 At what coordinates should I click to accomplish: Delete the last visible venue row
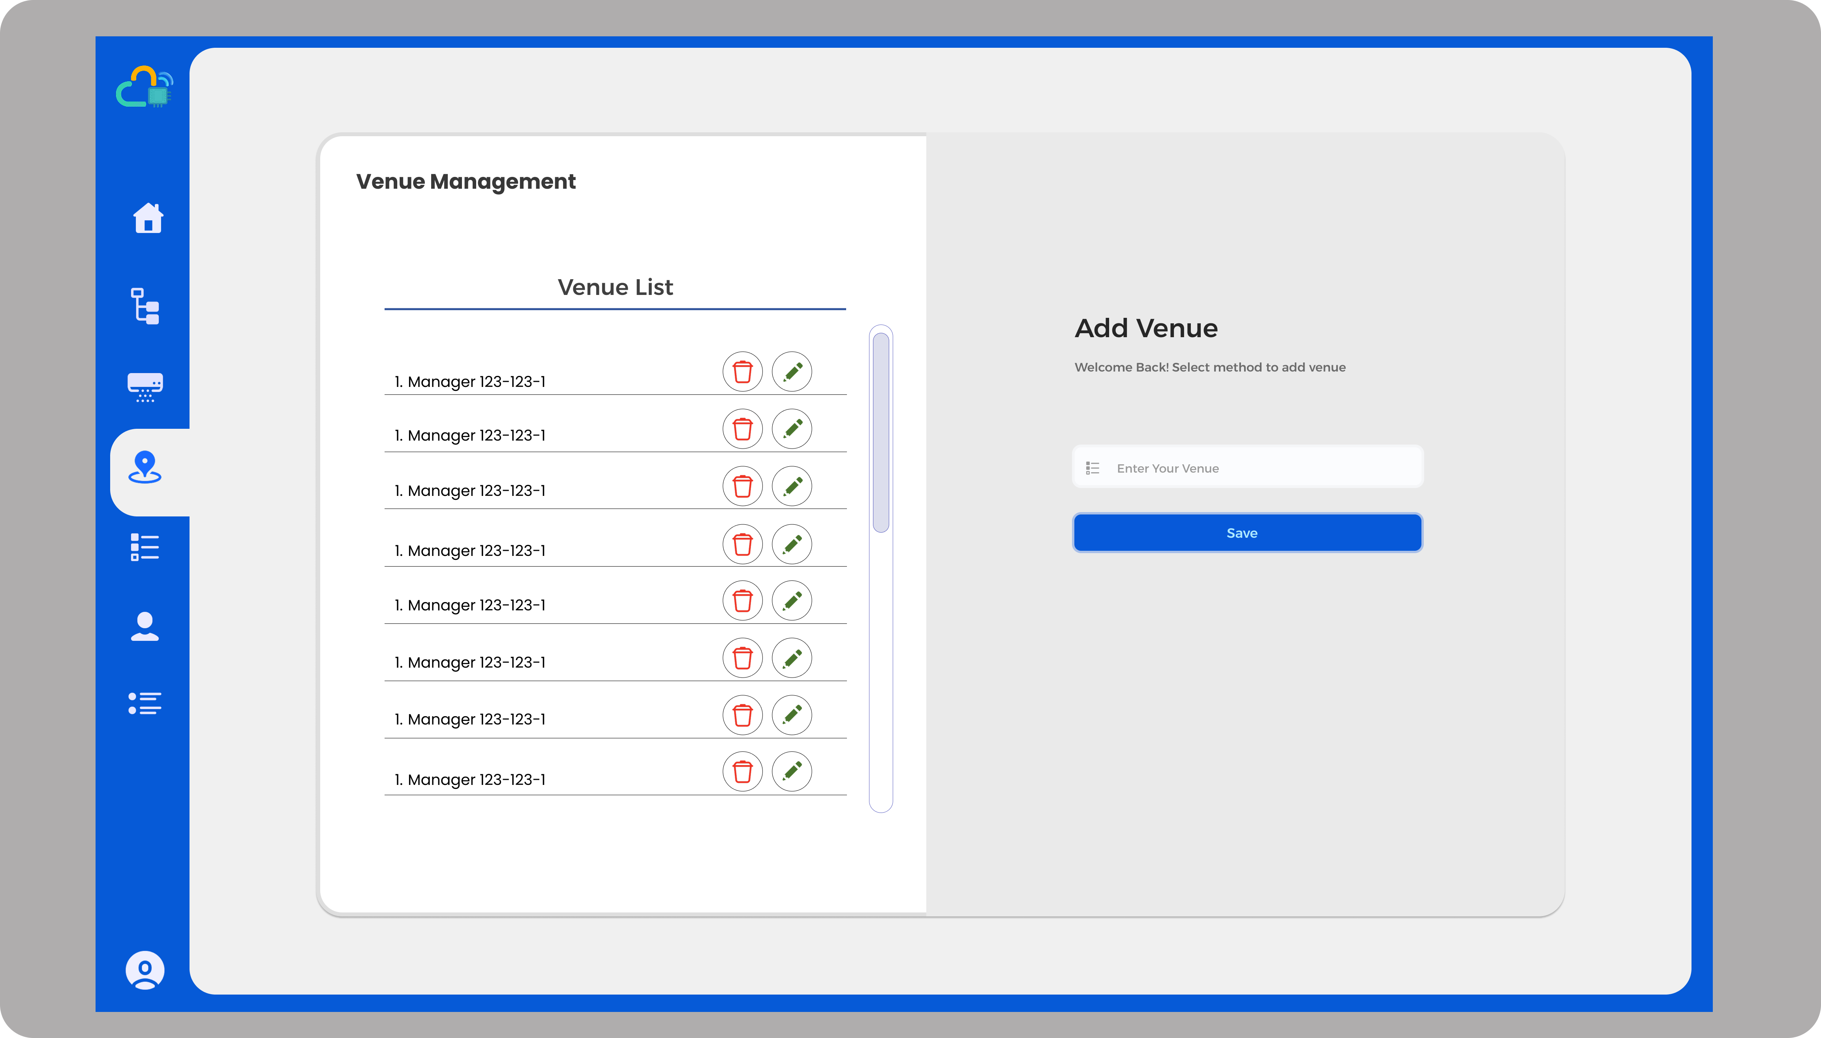(743, 771)
